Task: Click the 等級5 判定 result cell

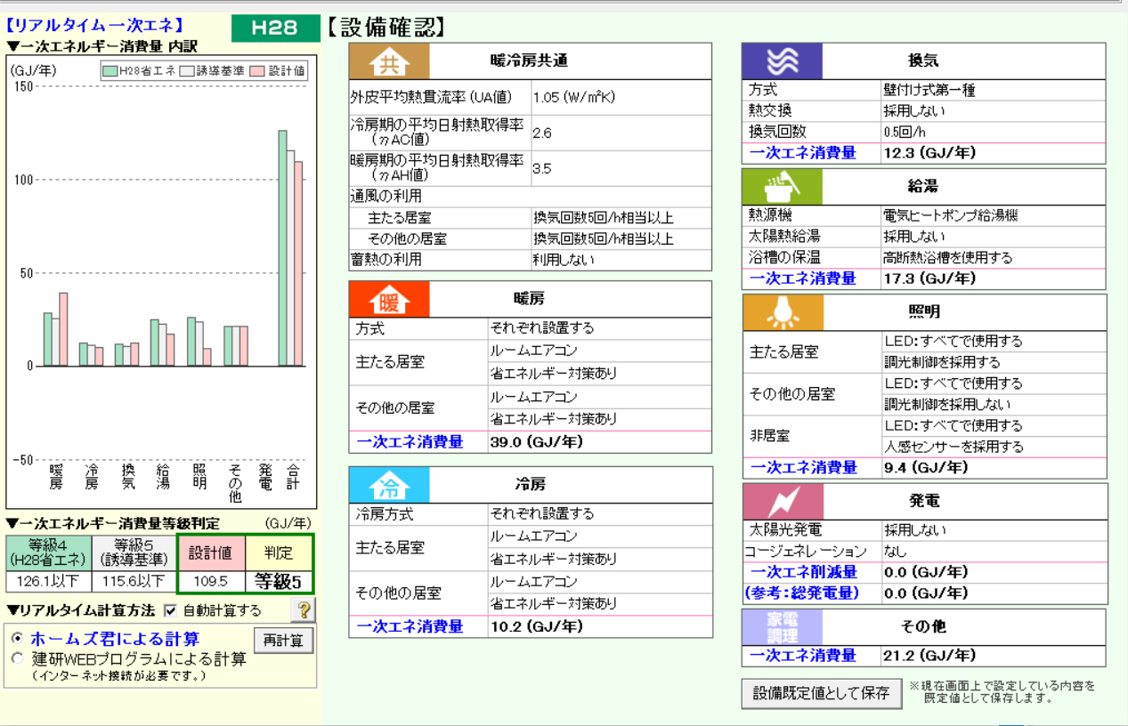Action: (278, 581)
